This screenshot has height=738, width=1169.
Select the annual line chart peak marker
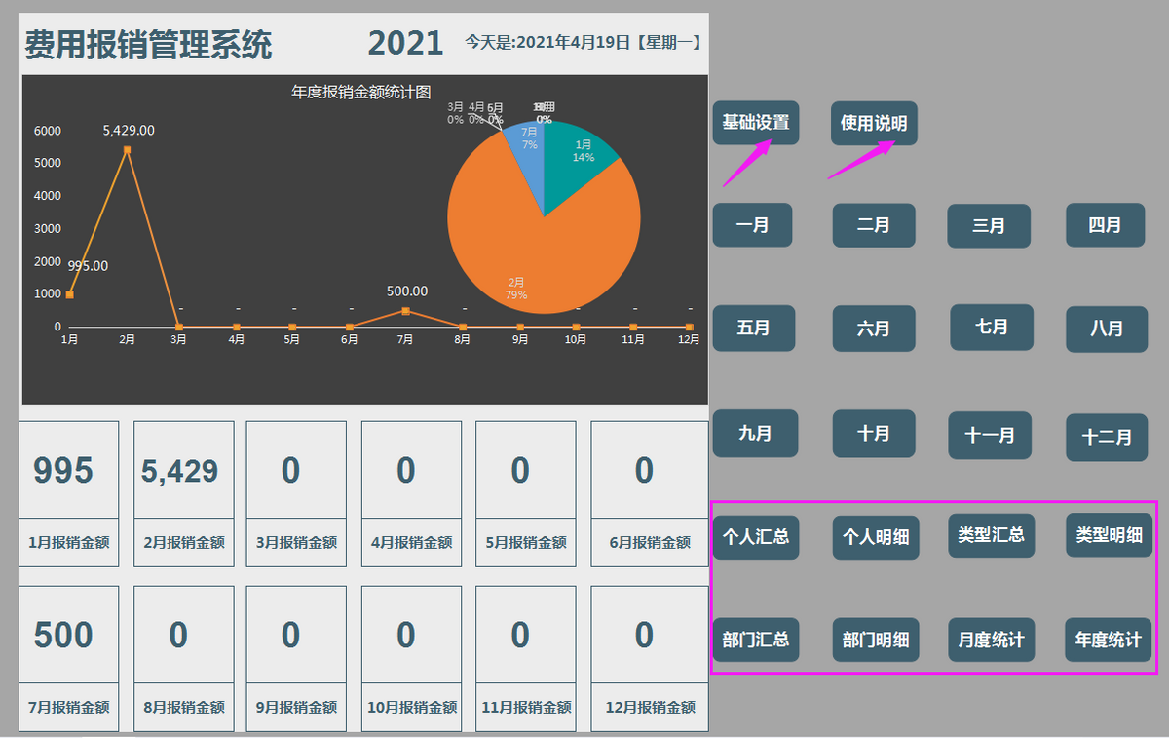(x=126, y=148)
